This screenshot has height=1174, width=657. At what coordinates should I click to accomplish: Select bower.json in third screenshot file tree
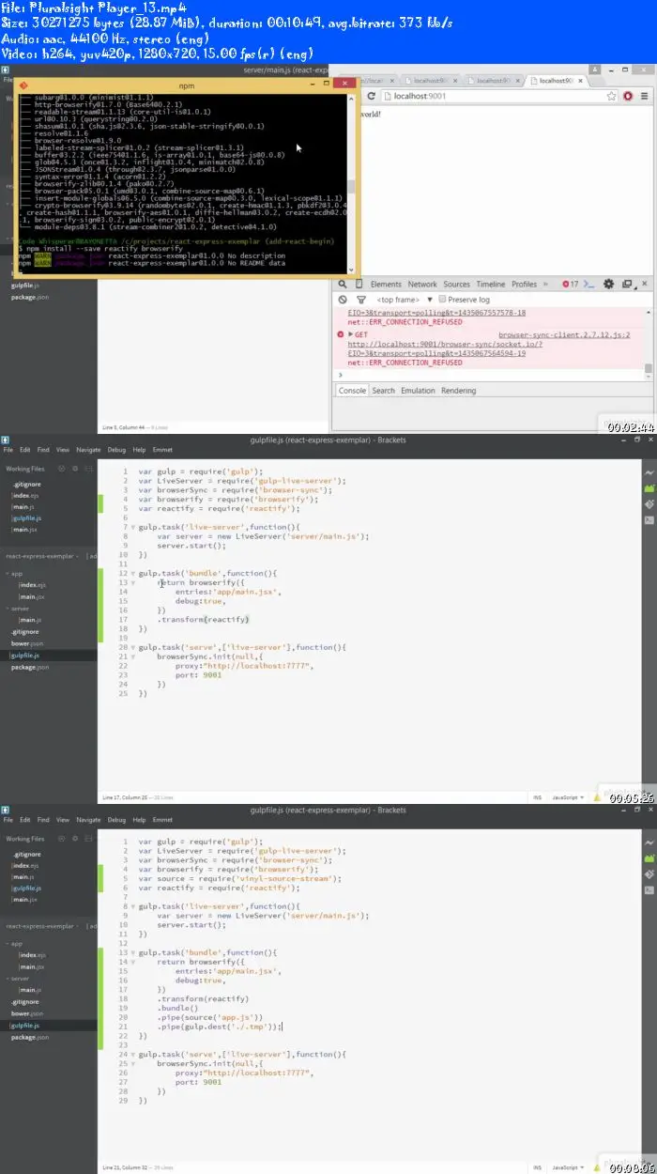tap(29, 1013)
